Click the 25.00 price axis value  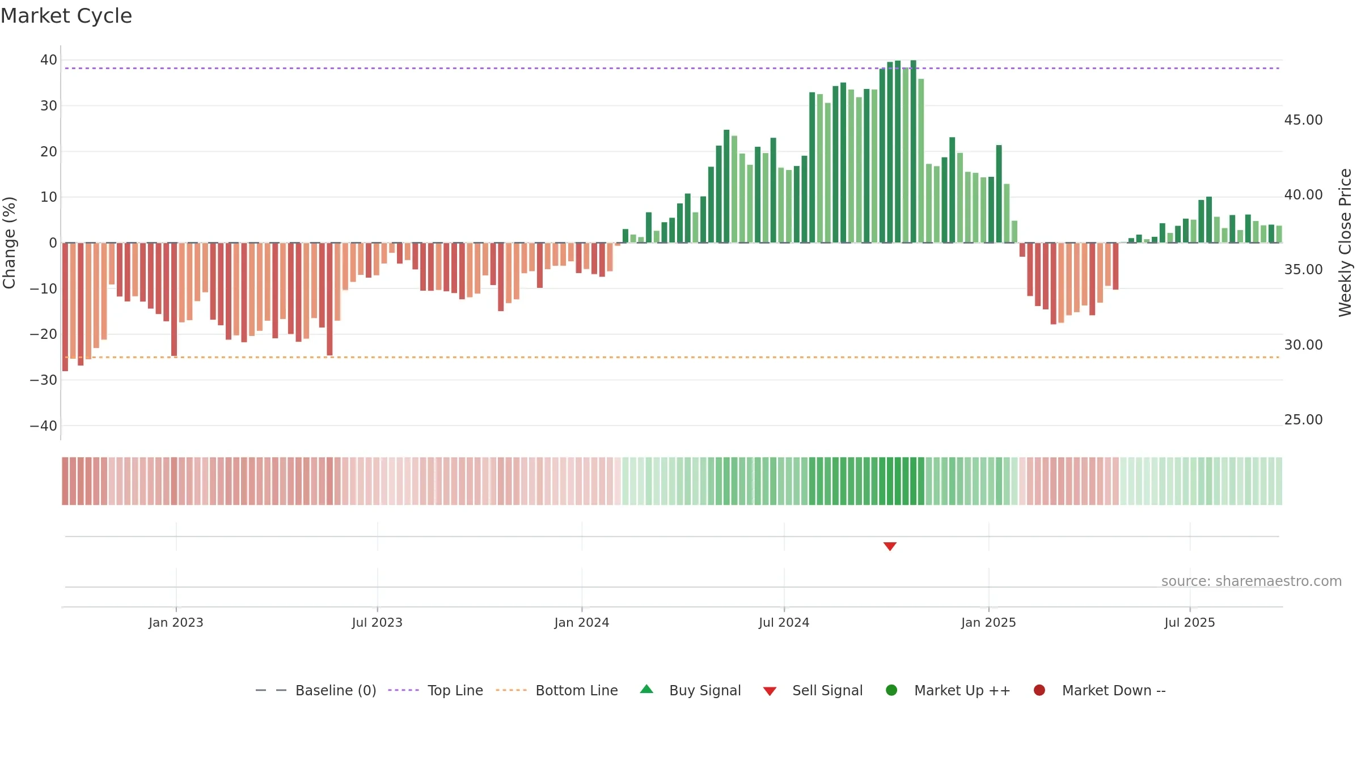tap(1303, 420)
